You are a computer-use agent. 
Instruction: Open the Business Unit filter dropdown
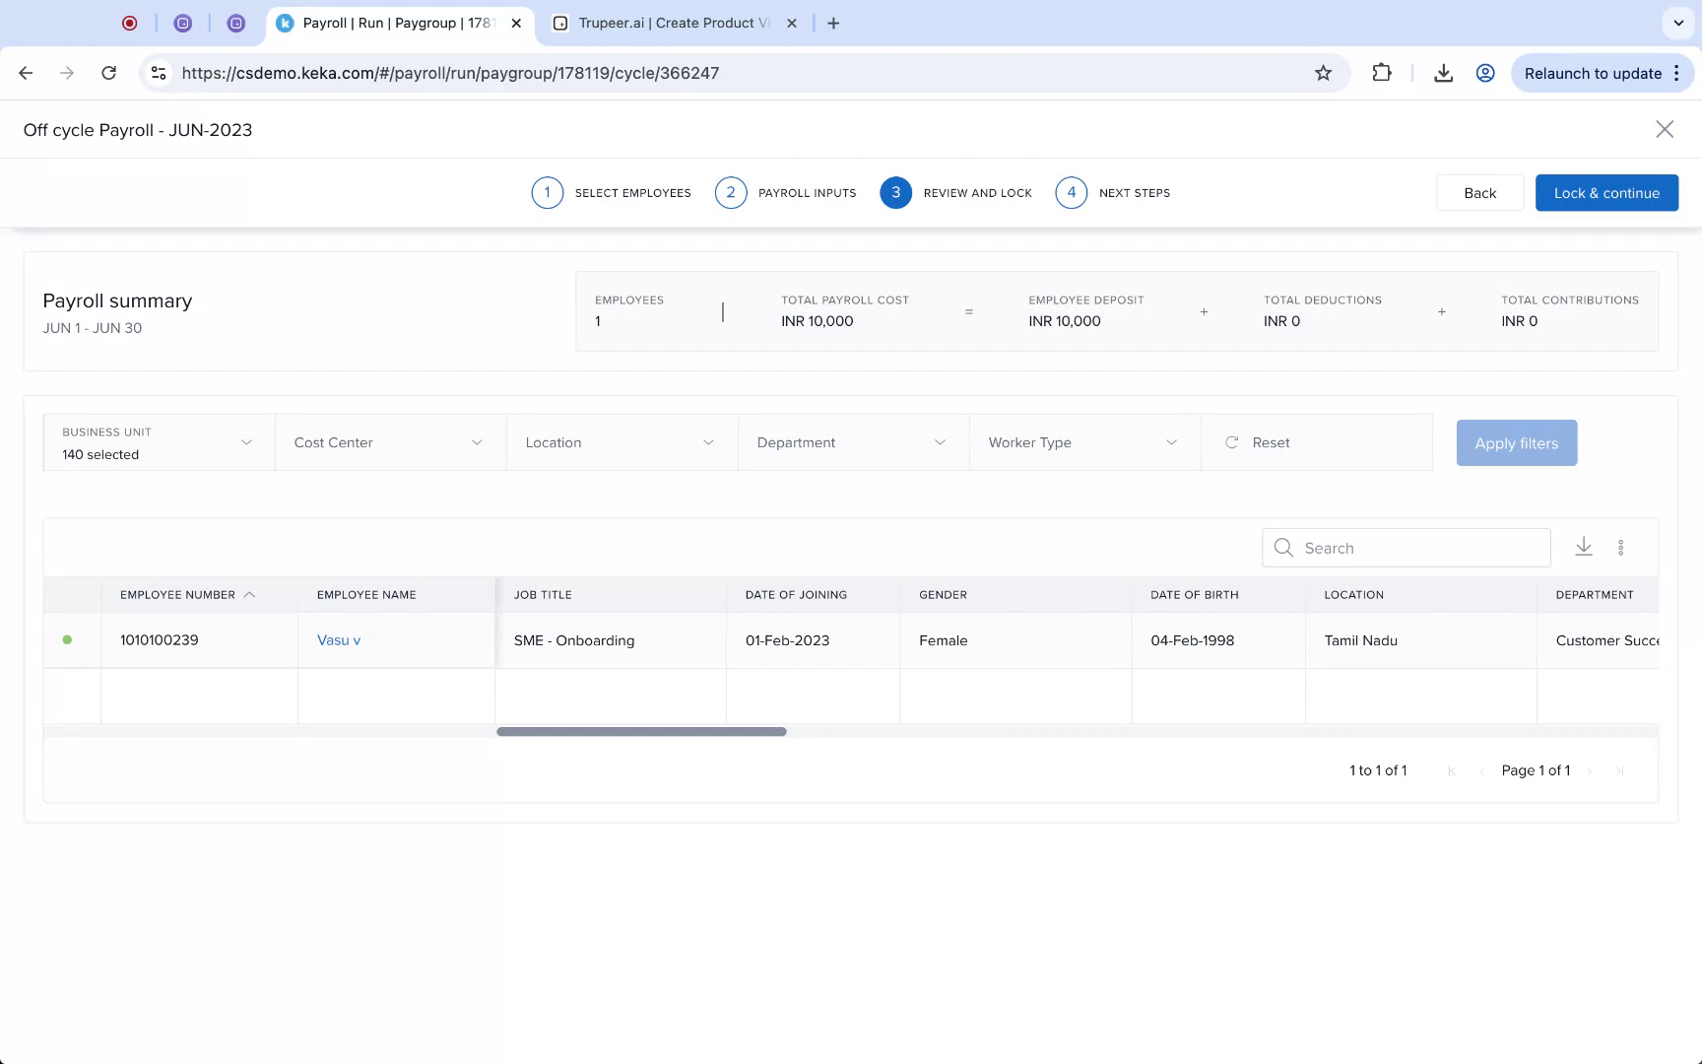pos(158,442)
